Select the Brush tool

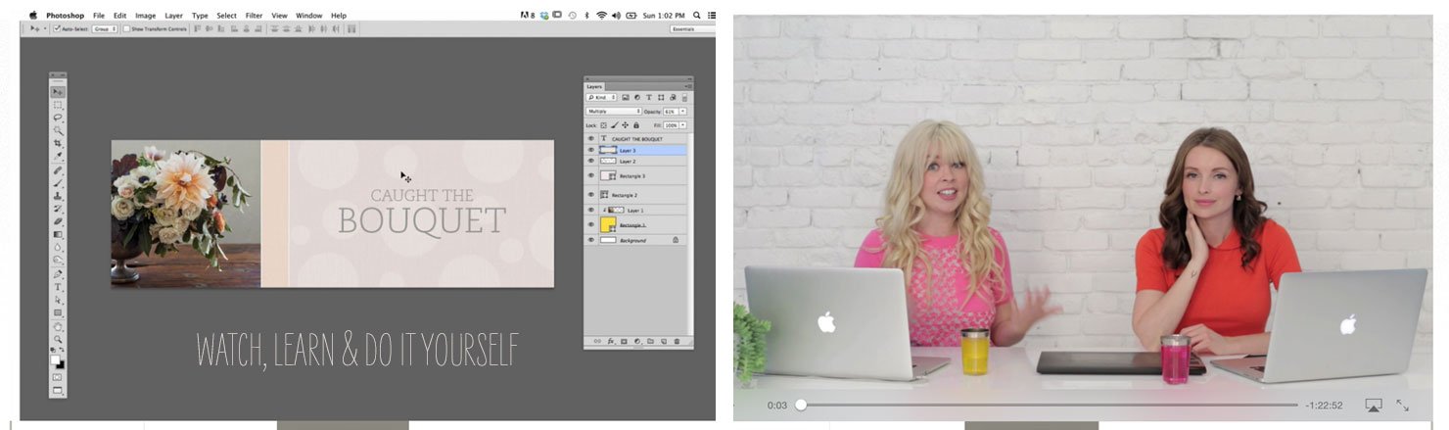[x=58, y=182]
